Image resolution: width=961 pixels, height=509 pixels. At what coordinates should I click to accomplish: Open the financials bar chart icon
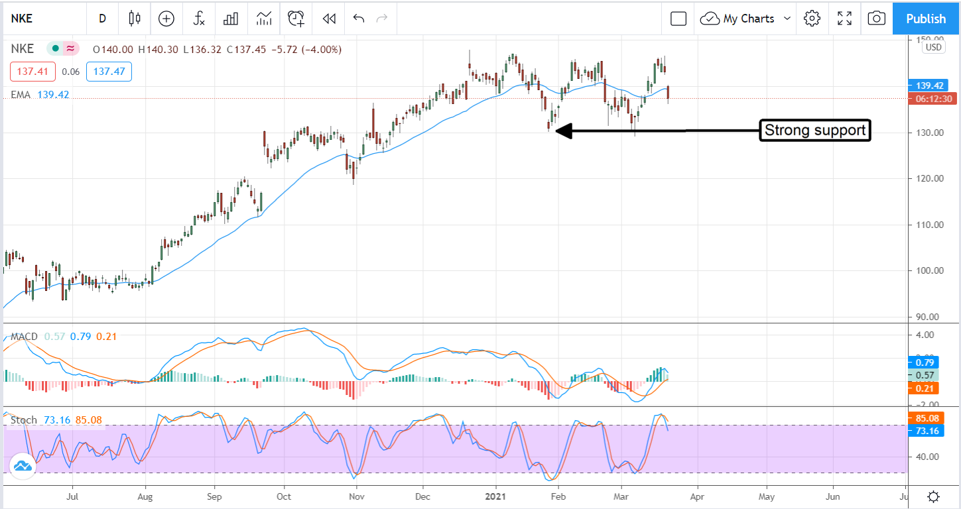tap(231, 19)
